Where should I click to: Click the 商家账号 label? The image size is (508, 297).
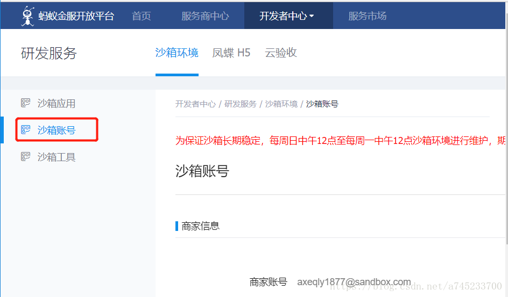click(x=268, y=282)
